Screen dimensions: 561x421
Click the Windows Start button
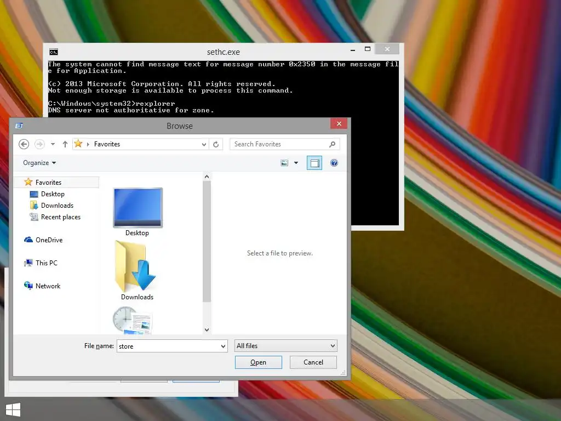13,410
